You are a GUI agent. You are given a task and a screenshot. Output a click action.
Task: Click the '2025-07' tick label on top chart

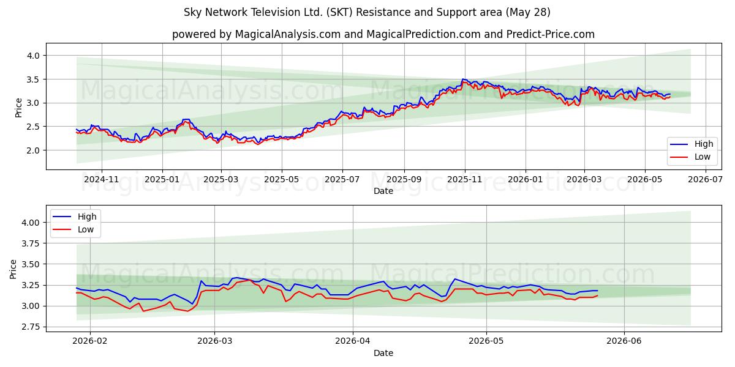click(342, 179)
